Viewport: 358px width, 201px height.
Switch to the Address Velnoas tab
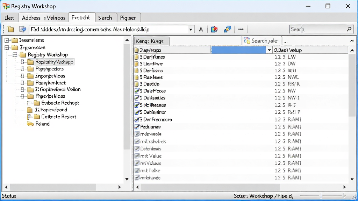(x=43, y=18)
